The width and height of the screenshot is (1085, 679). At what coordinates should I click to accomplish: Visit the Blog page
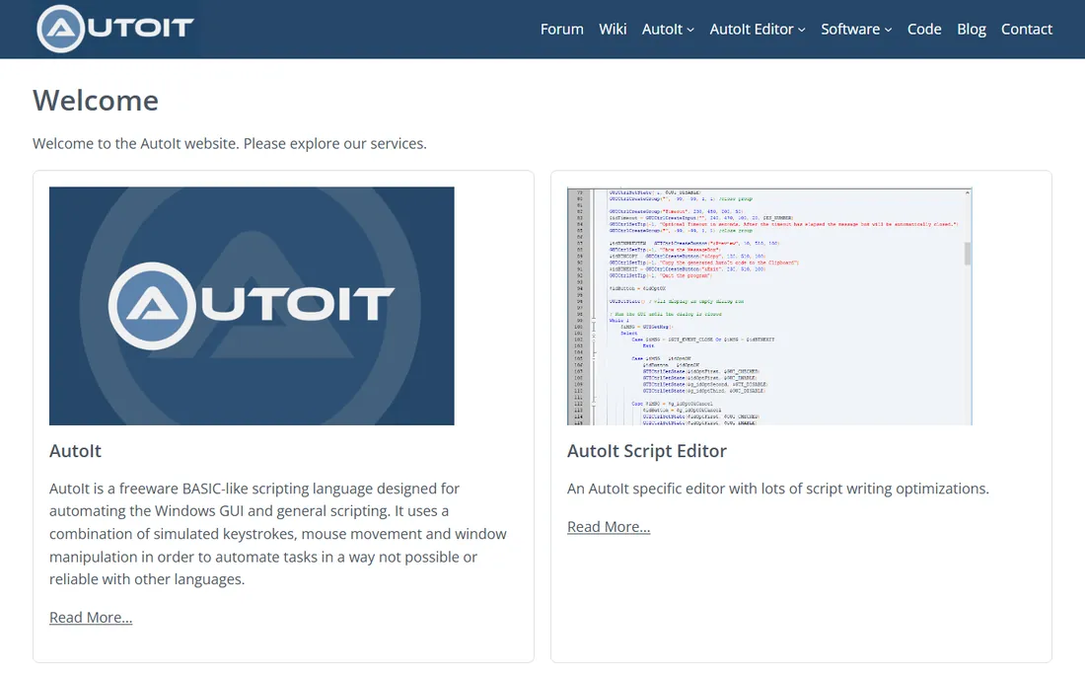coord(972,29)
